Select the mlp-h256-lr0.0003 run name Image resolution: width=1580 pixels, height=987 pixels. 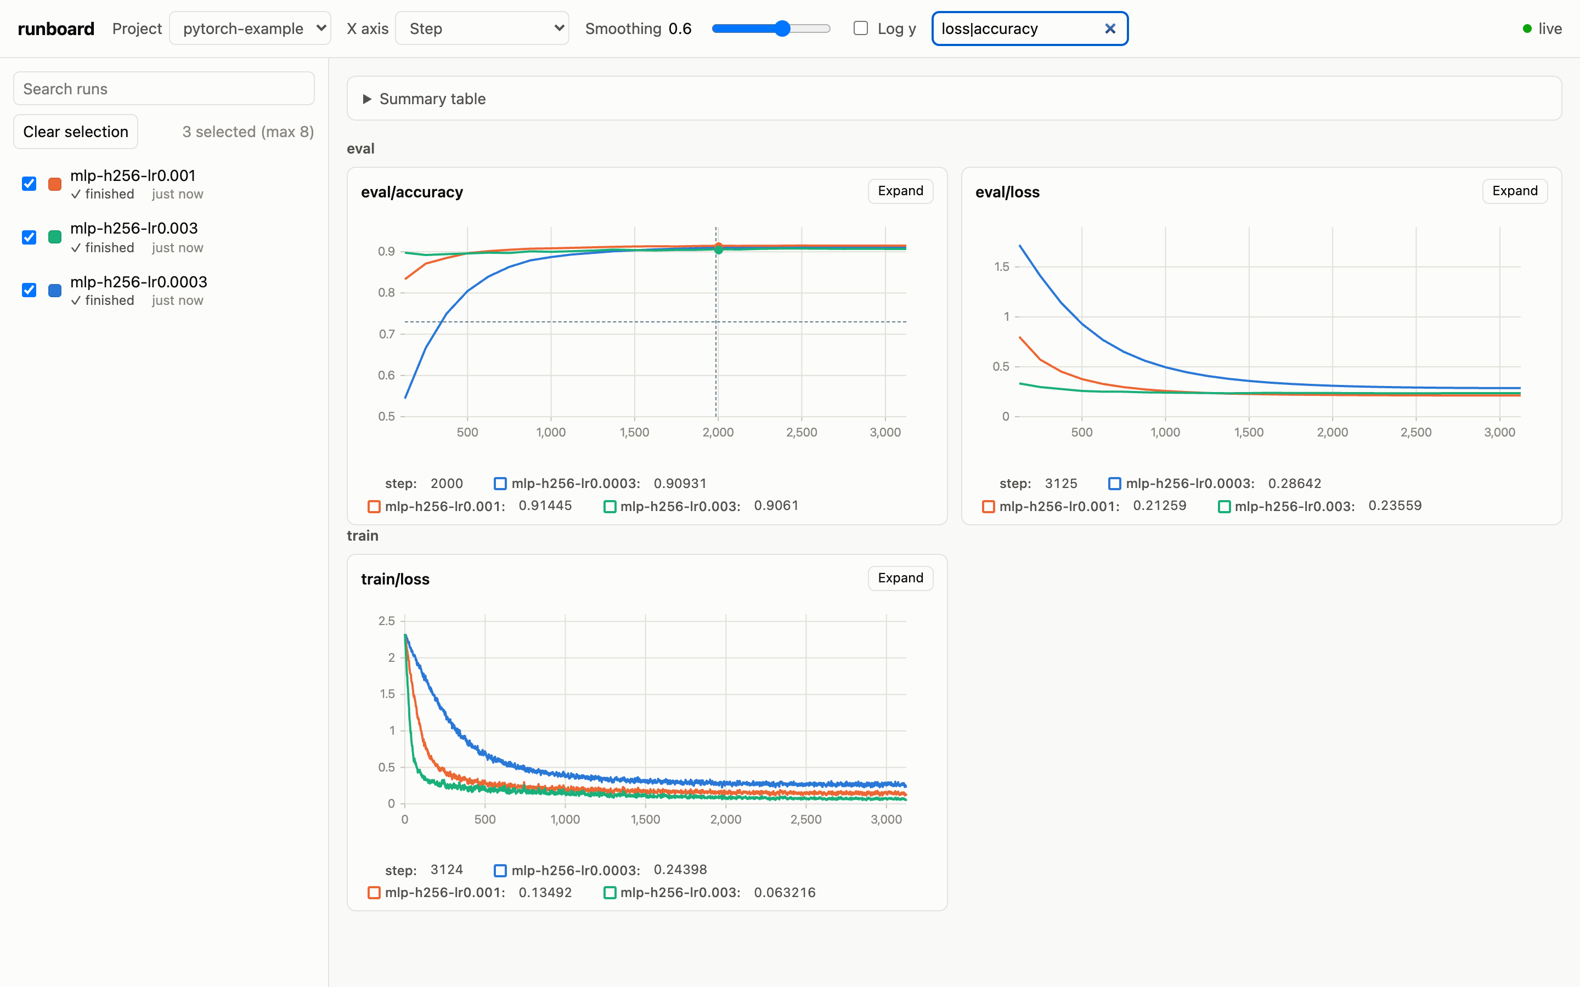[x=138, y=282]
